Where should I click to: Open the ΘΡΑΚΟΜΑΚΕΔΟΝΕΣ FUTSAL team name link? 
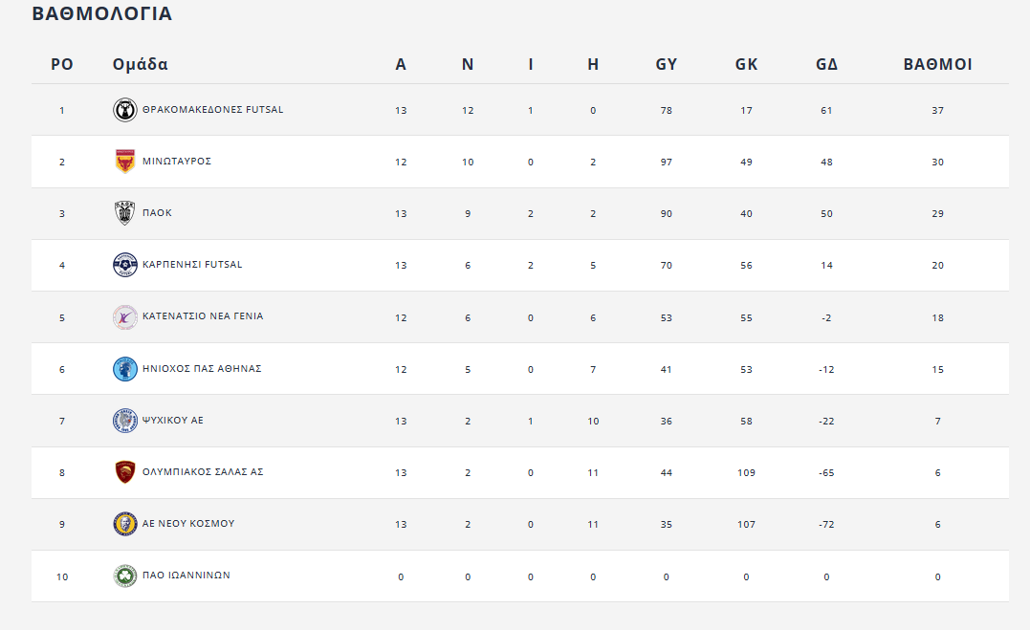[x=212, y=110]
